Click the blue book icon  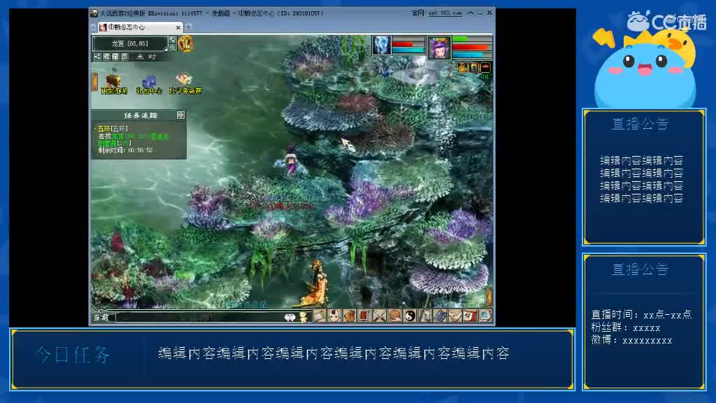point(440,316)
